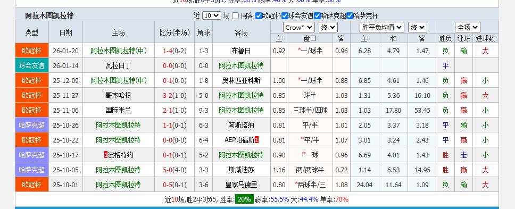
Task: Open the 1-4(0-2) score link
Action: click(175, 51)
